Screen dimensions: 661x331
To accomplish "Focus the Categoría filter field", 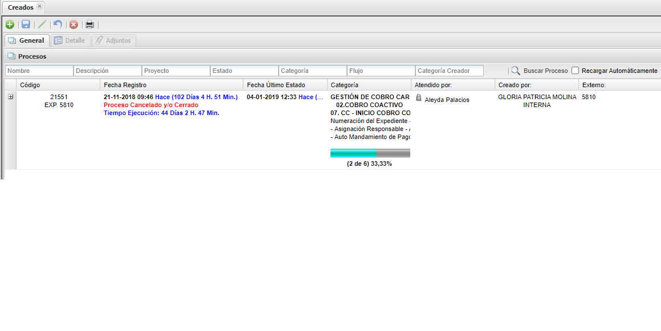I will pos(312,71).
